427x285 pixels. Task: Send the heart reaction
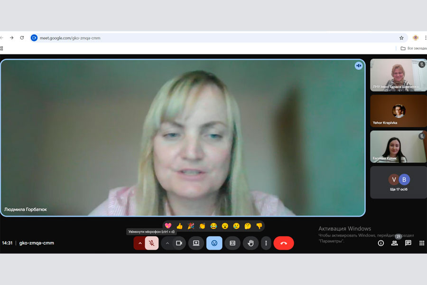click(x=168, y=226)
